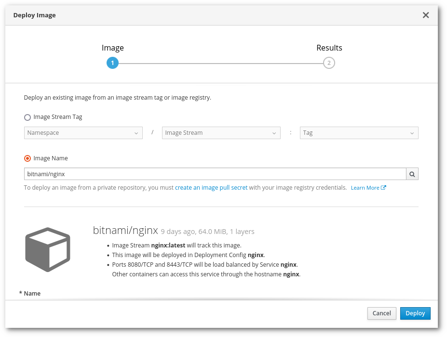Click the Deploy Image dialog title
Screen dimensions: 447x337
pyautogui.click(x=35, y=15)
